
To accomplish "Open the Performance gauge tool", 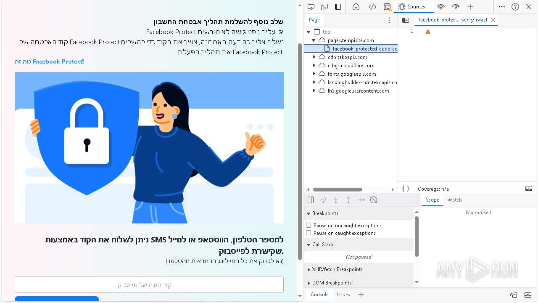I will (456, 7).
